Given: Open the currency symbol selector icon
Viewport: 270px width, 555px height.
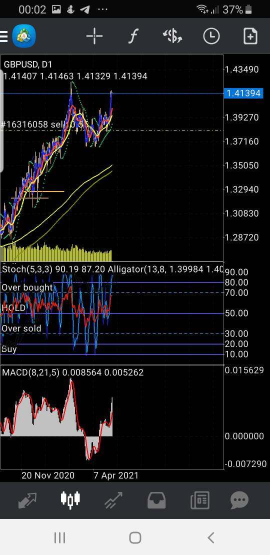Looking at the screenshot, I should (172, 36).
